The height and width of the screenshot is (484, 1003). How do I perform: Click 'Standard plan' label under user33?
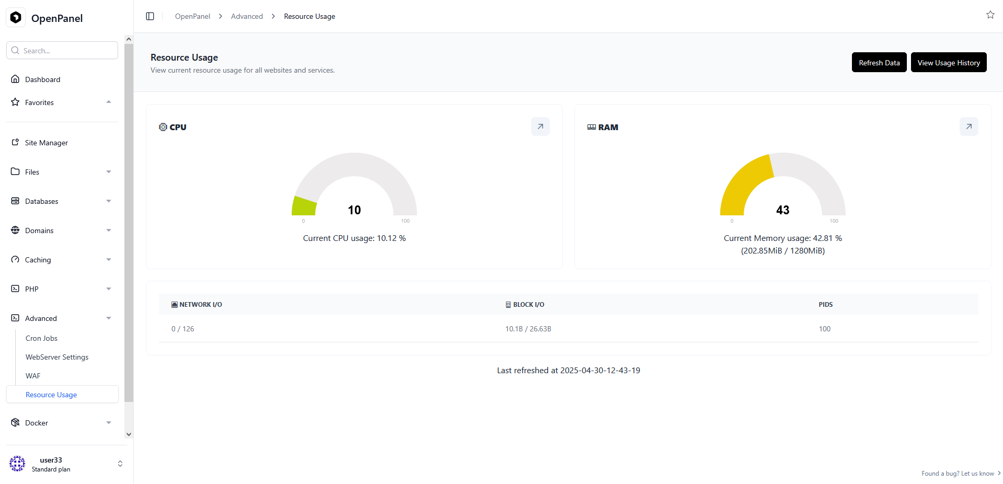pos(51,469)
